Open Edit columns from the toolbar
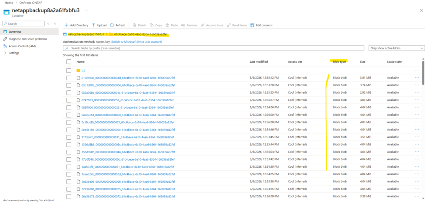This screenshot has width=429, height=202. [261, 25]
